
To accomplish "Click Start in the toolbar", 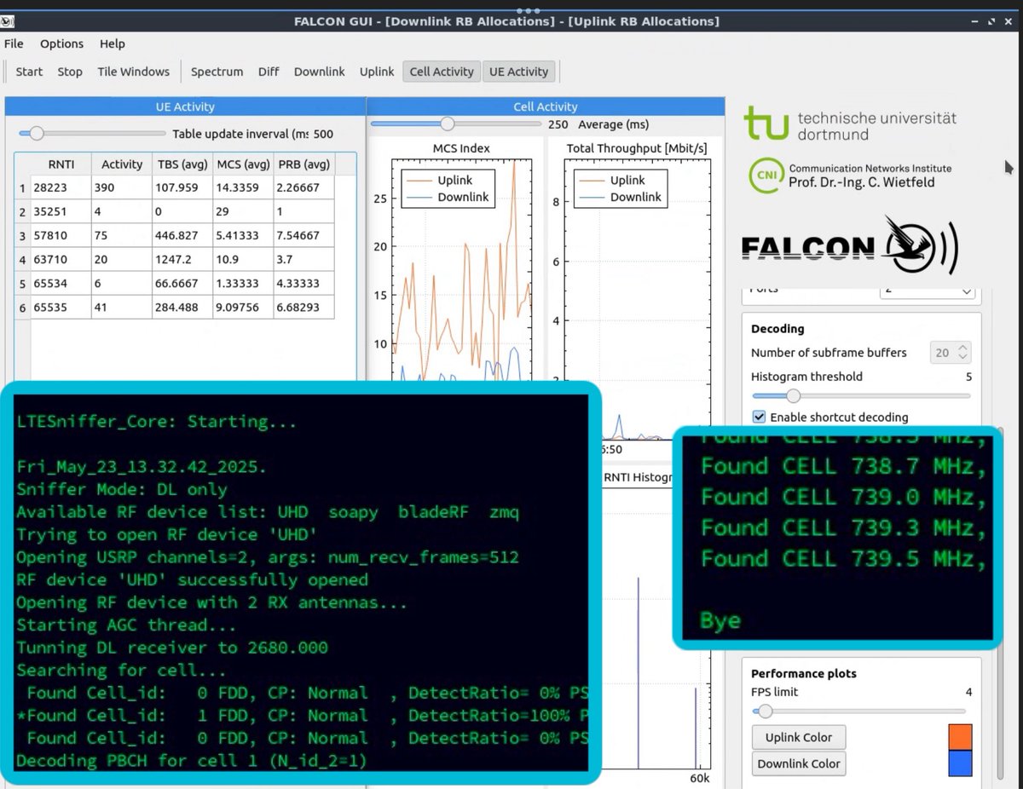I will click(29, 72).
